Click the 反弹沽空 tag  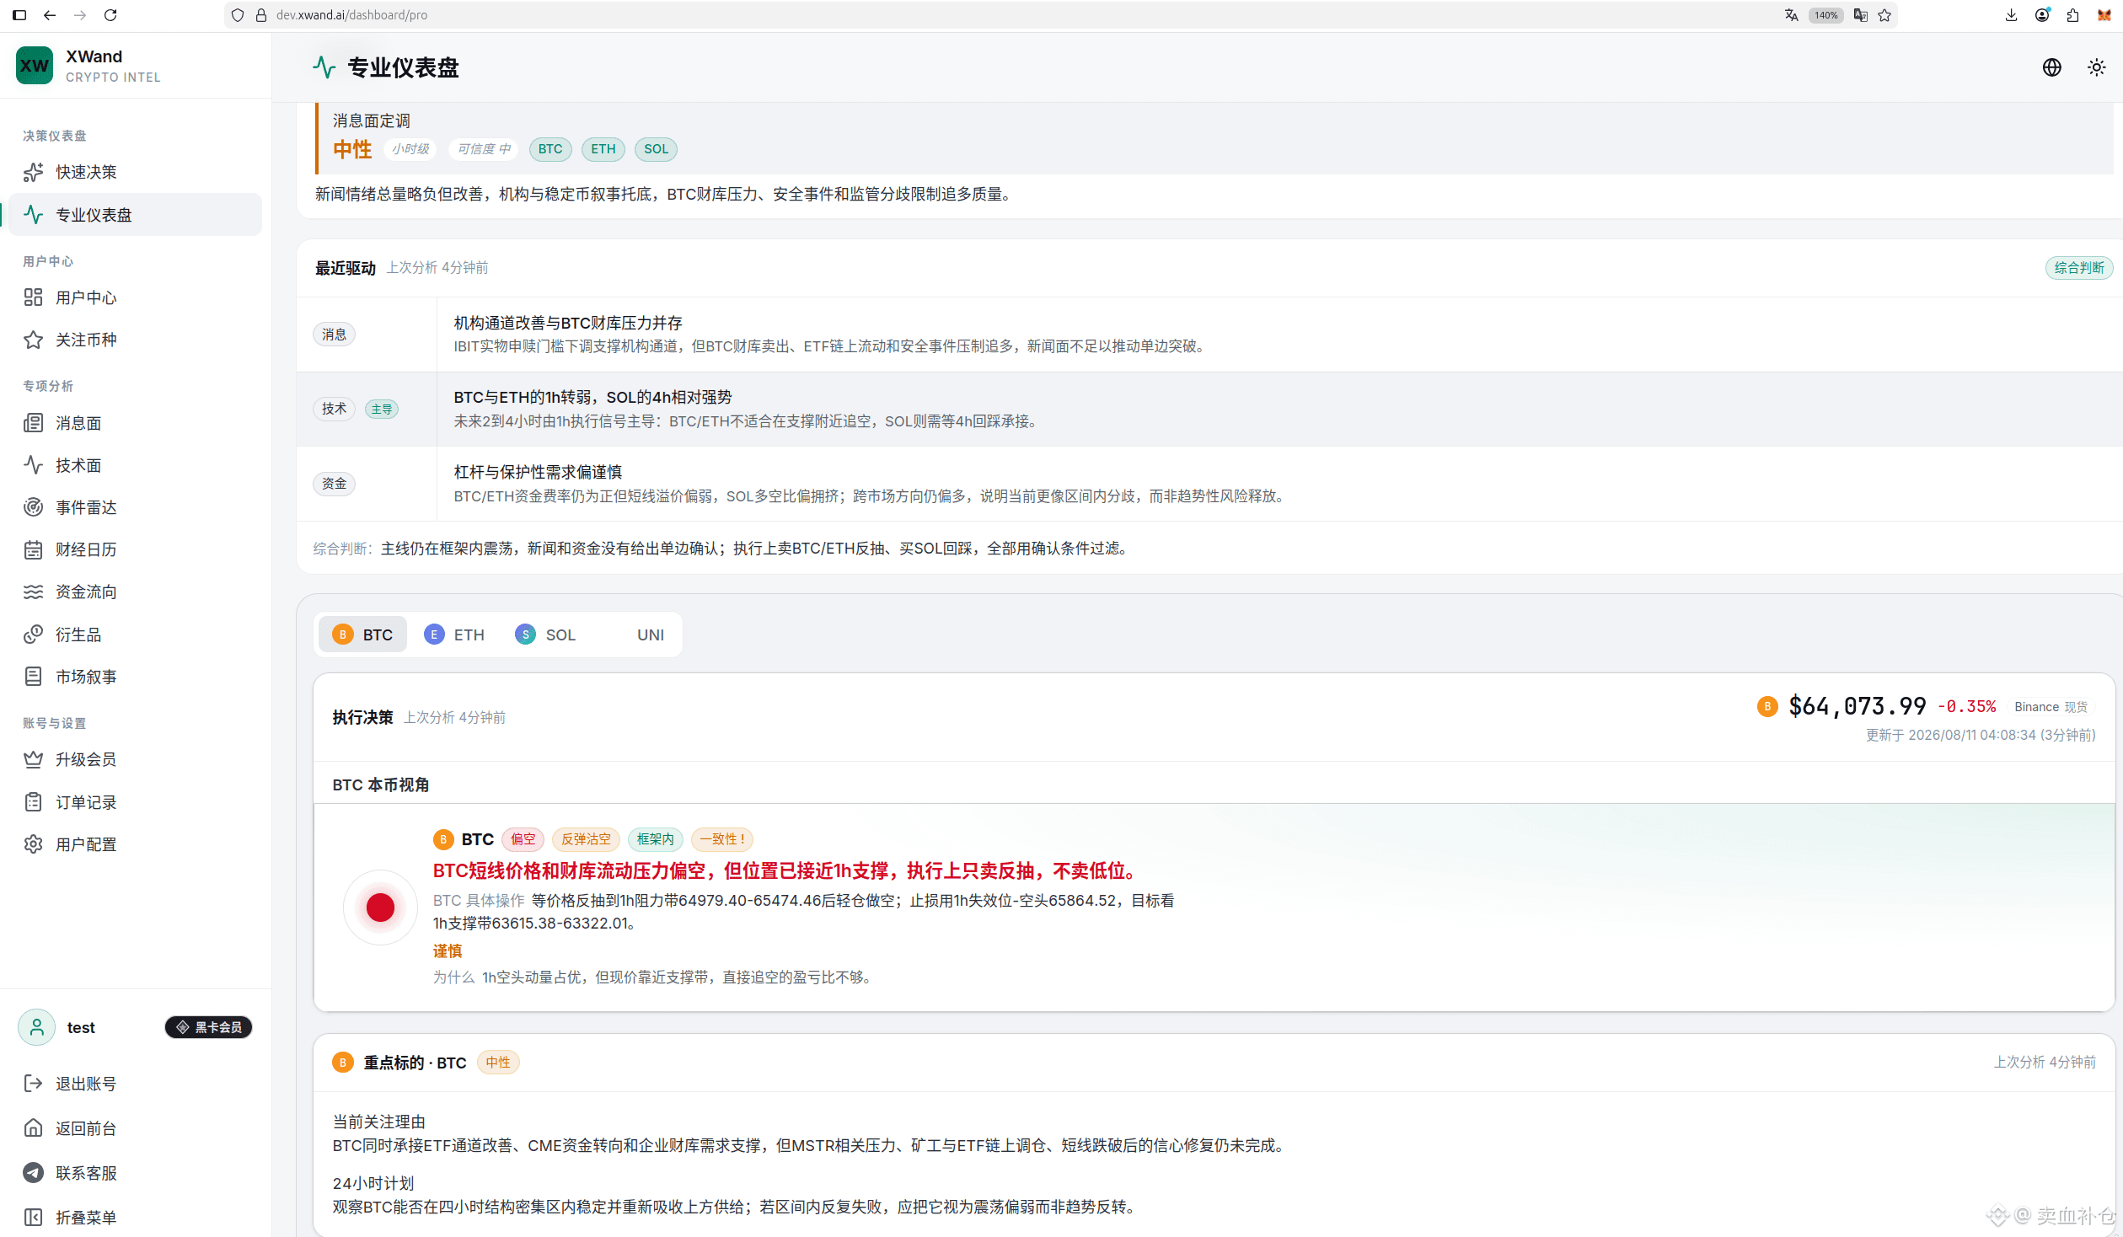tap(587, 839)
